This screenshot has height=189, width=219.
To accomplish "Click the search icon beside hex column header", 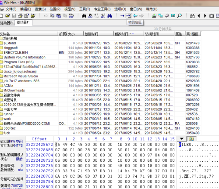I will (191, 139).
